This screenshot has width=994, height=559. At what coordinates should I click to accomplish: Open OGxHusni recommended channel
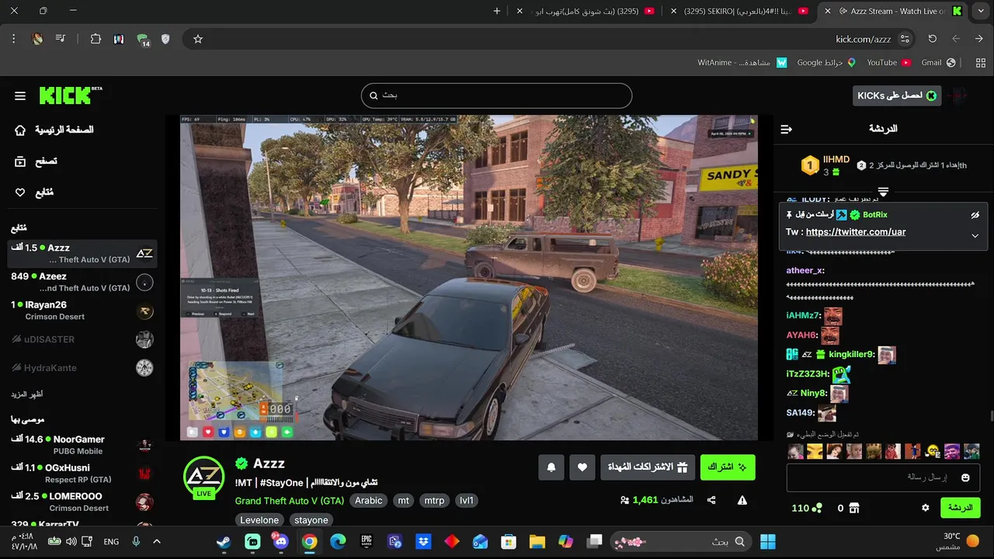(82, 474)
